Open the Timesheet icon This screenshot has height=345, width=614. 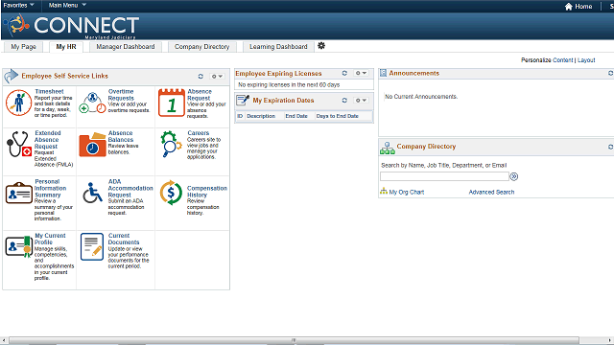pyautogui.click(x=18, y=103)
